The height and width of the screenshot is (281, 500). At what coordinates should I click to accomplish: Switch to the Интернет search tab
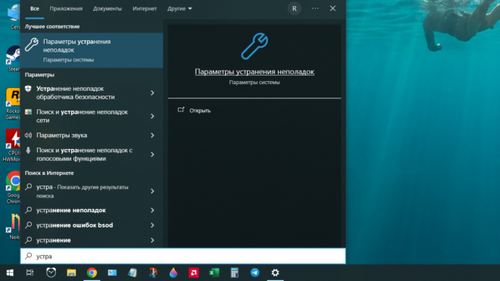click(145, 8)
